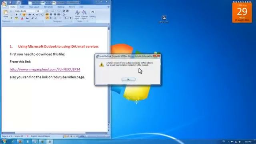
Task: Click the volume icon in the system tray
Action: pyautogui.click(x=240, y=142)
